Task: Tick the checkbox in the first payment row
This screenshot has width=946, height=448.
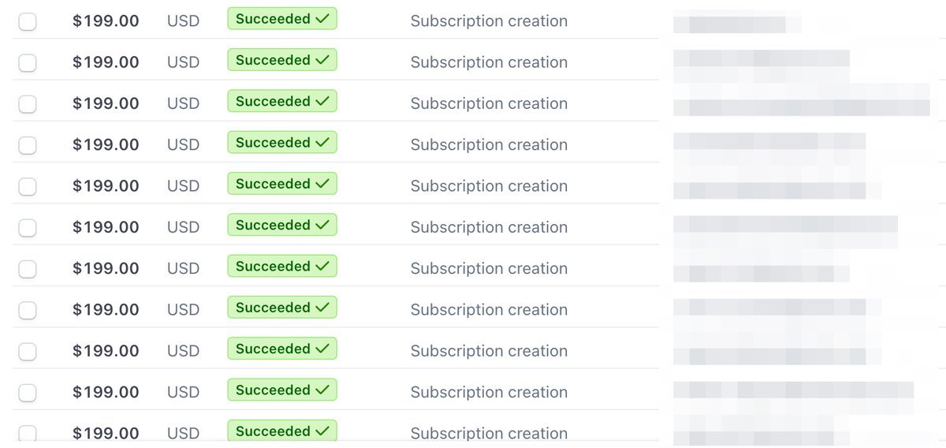Action: [x=28, y=22]
